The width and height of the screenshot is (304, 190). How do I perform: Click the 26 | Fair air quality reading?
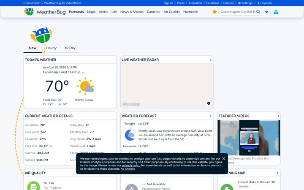49,183
